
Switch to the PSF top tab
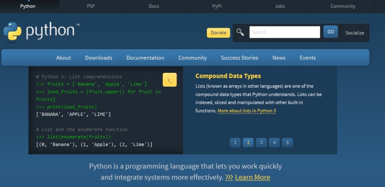click(x=91, y=6)
